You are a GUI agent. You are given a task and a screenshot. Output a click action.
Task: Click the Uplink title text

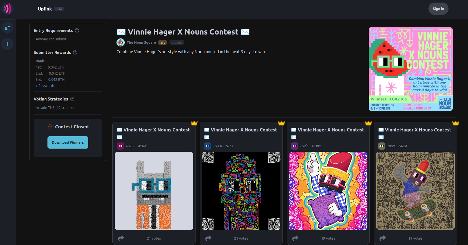(45, 9)
